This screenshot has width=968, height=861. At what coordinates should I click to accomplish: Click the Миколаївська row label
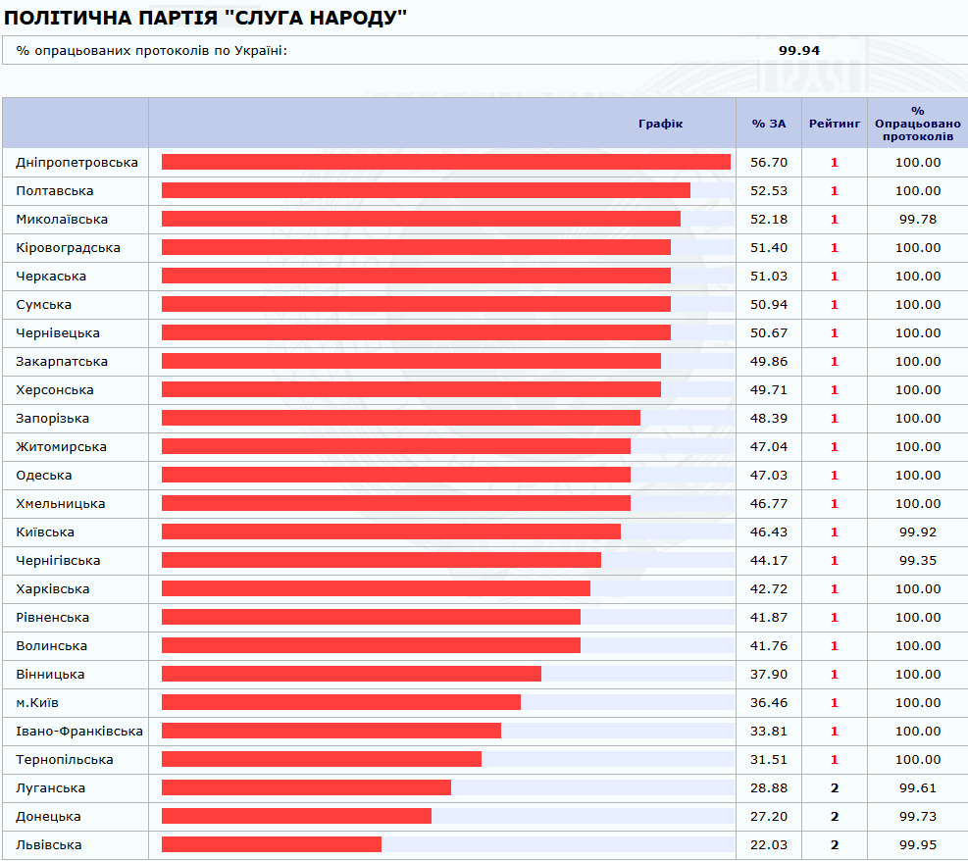click(x=62, y=219)
